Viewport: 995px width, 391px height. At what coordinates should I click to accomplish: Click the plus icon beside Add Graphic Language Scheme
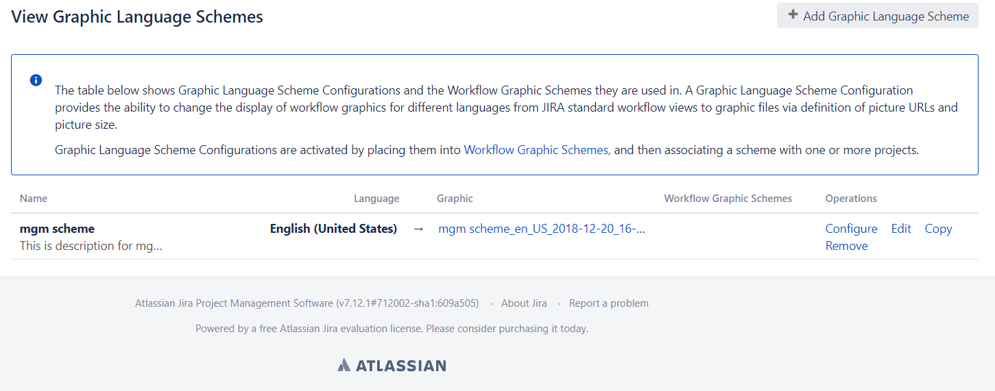click(793, 15)
